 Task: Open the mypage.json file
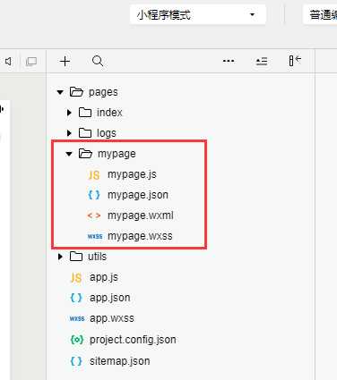138,195
